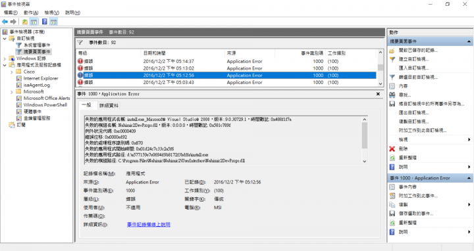The height and width of the screenshot is (251, 474).
Task: Close the event preview pane with the X
Action: (378, 94)
